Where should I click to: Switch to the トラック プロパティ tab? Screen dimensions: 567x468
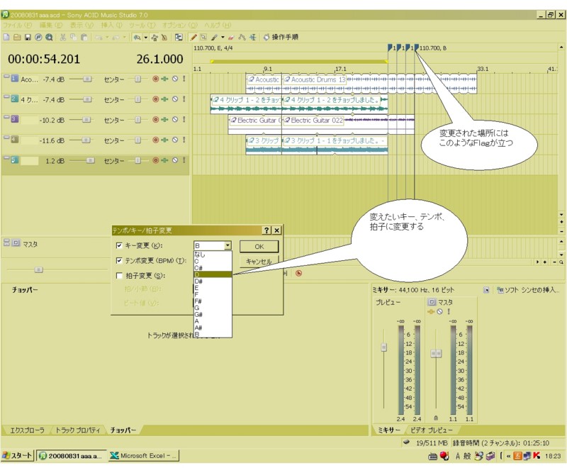(77, 430)
